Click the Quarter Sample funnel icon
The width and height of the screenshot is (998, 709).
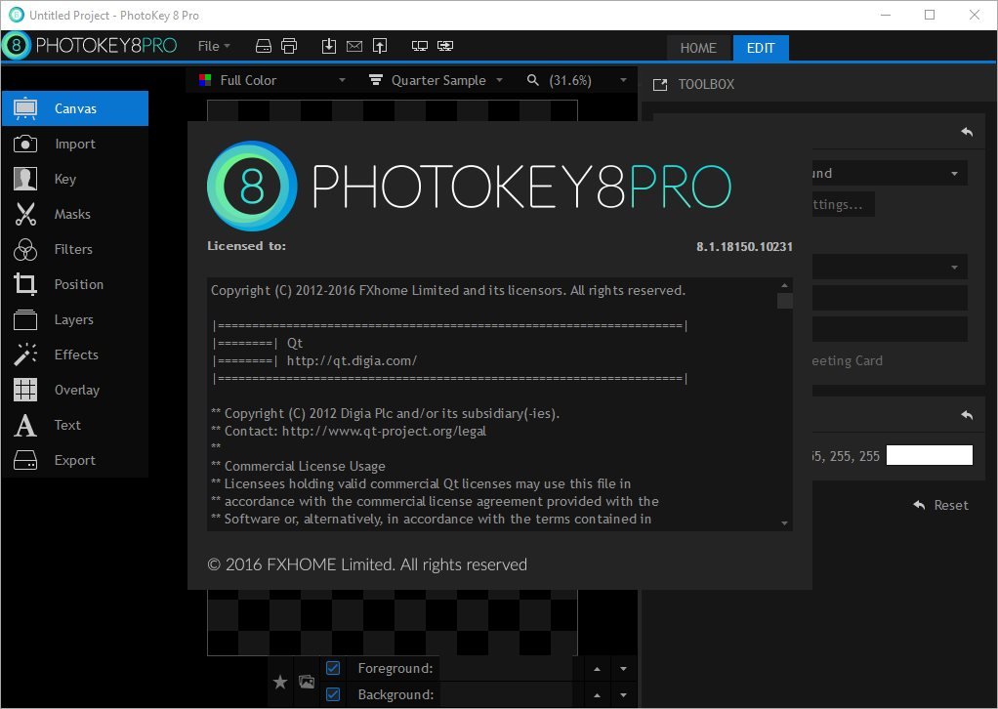(x=376, y=80)
